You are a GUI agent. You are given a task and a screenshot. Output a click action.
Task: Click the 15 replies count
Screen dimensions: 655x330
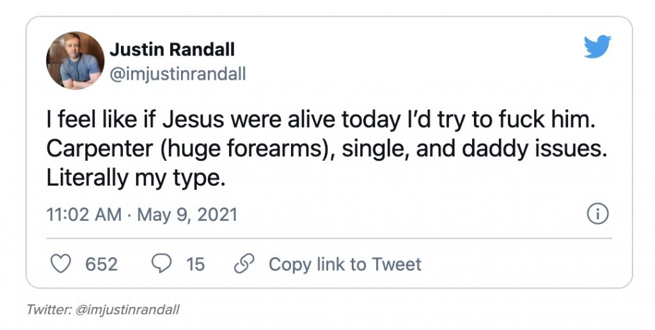click(x=195, y=264)
